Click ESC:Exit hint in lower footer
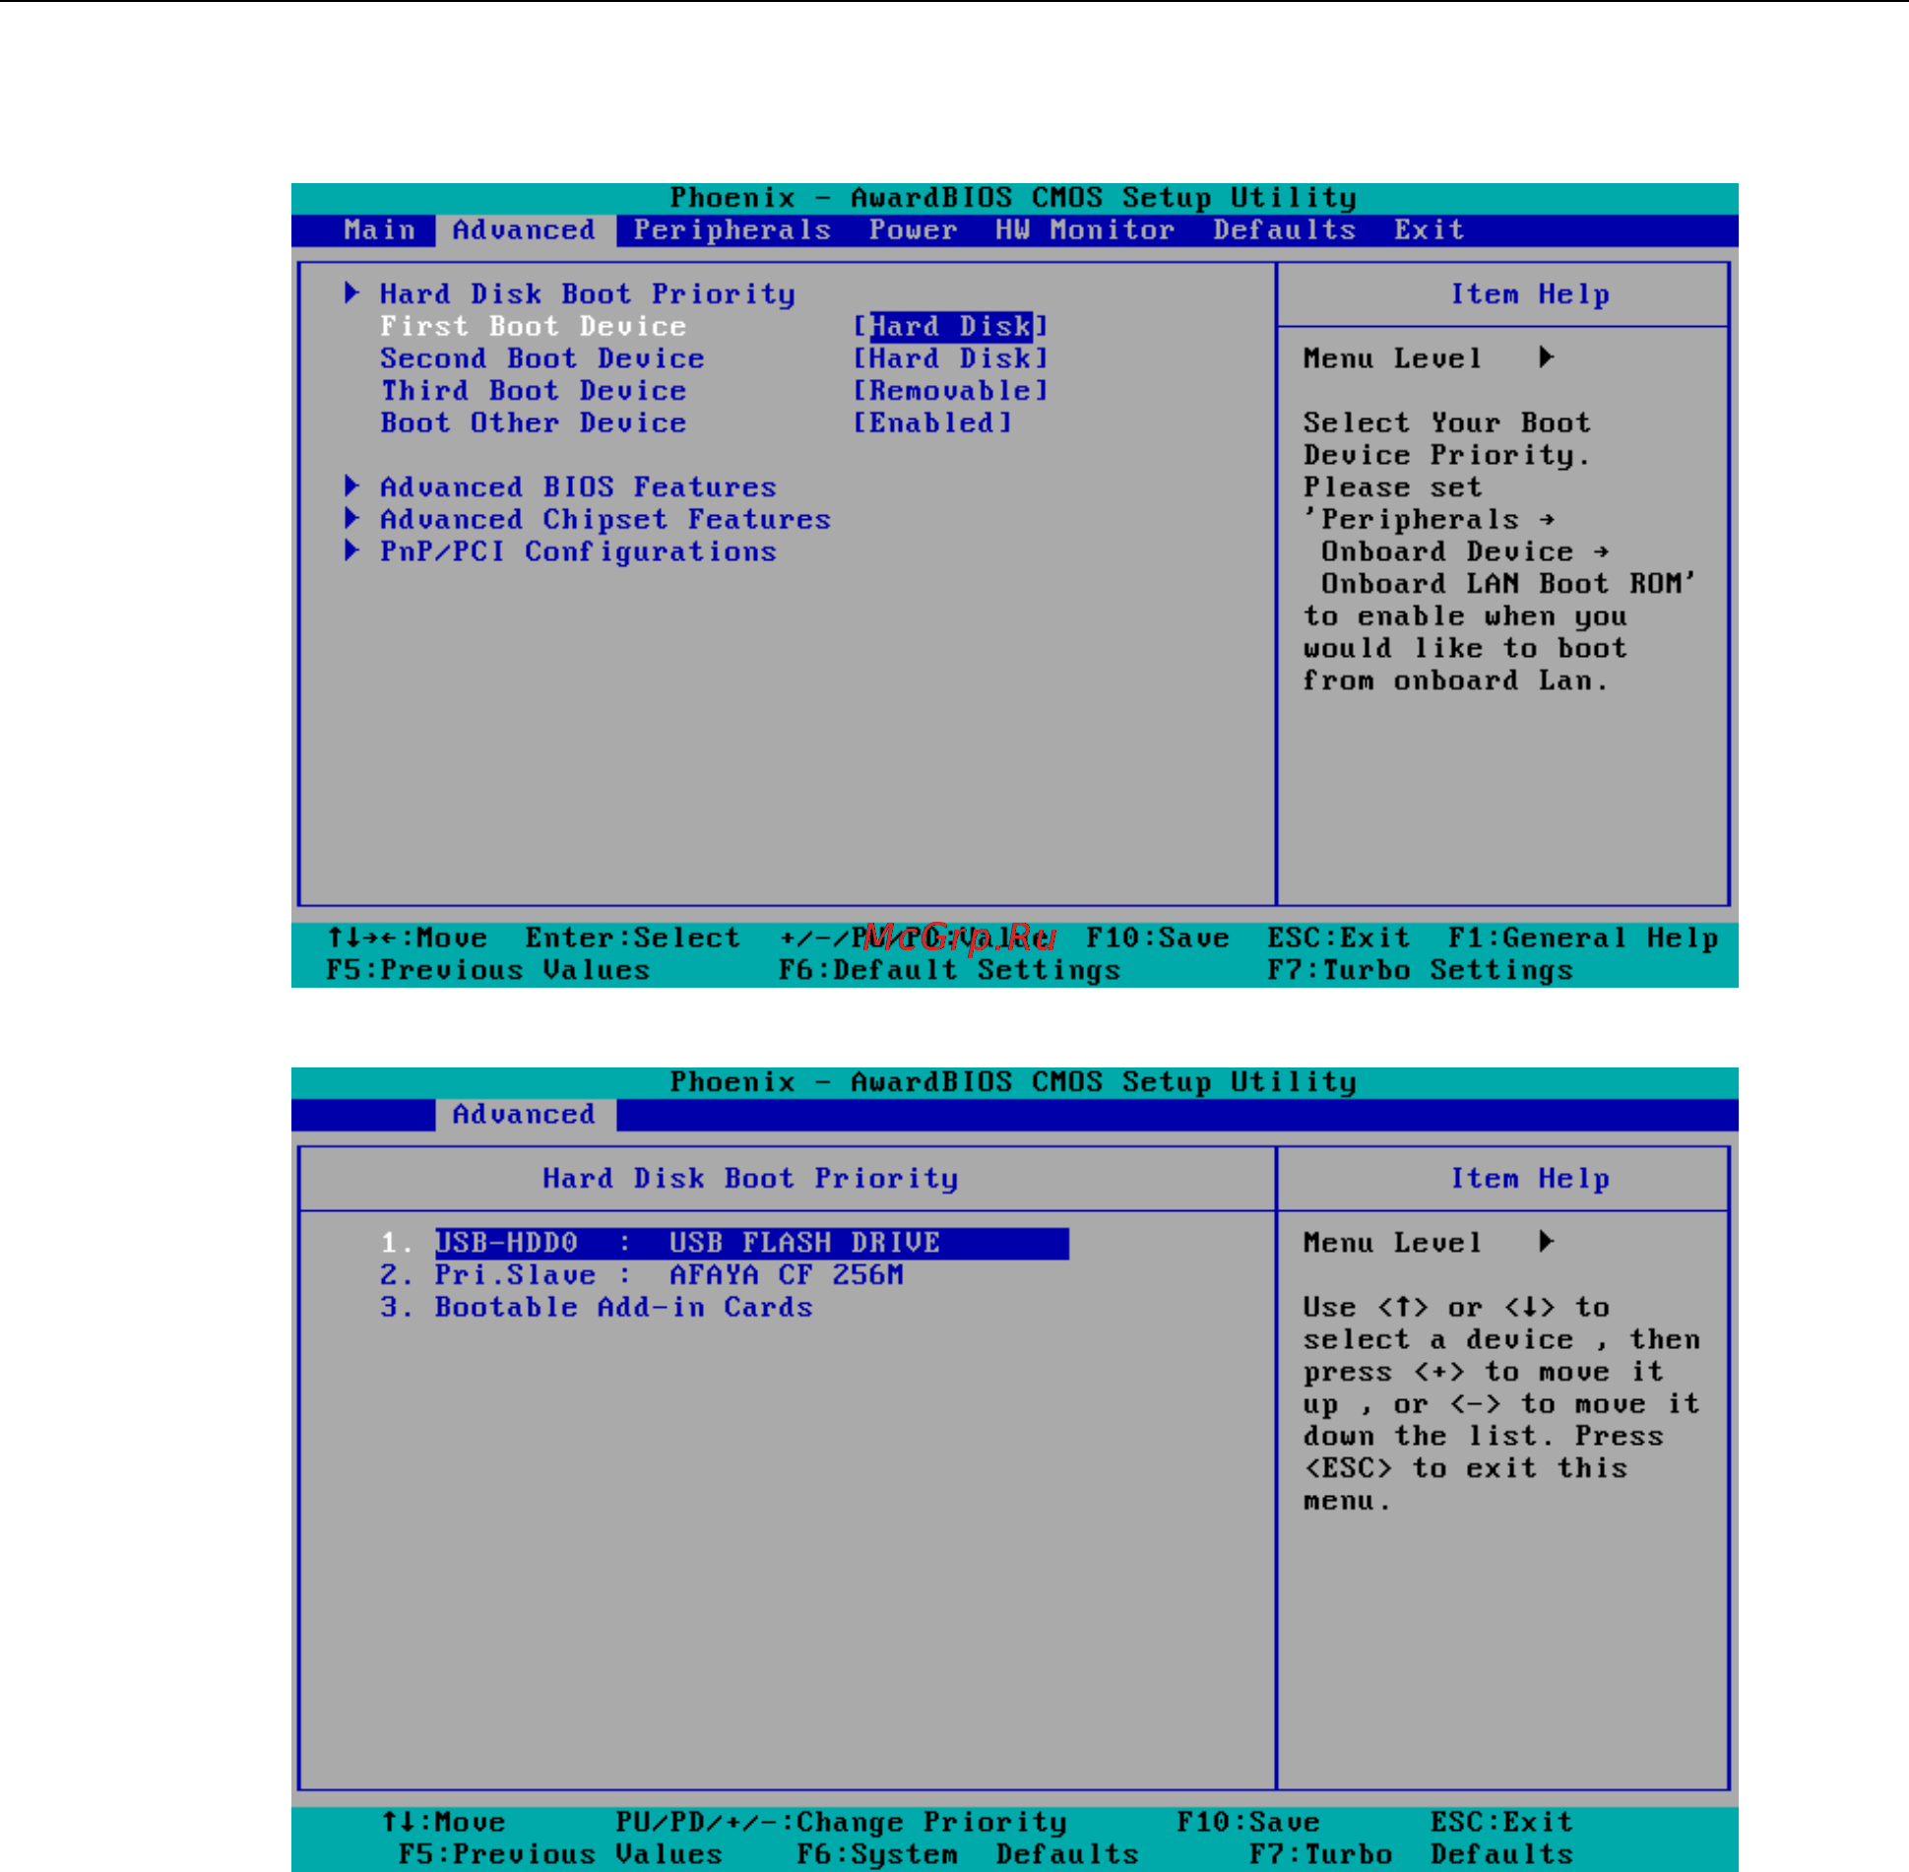The width and height of the screenshot is (1909, 1872). (x=1501, y=1823)
